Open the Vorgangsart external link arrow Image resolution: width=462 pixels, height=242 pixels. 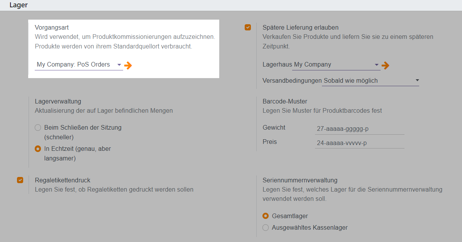(x=128, y=65)
